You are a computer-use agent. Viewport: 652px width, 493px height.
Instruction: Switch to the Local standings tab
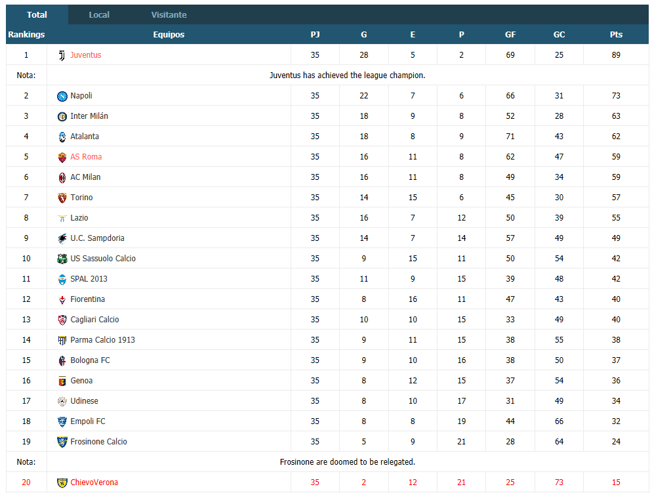point(99,15)
